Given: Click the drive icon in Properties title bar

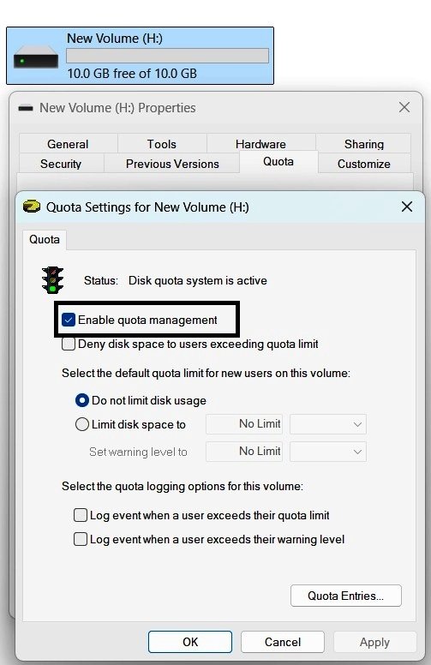Looking at the screenshot, I should click(x=26, y=108).
